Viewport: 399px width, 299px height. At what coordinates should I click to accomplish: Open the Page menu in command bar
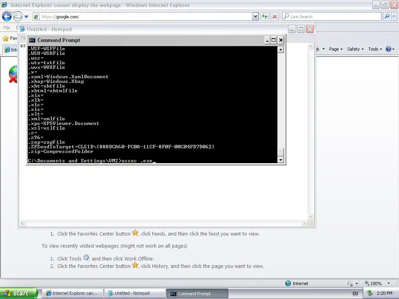tap(335, 49)
